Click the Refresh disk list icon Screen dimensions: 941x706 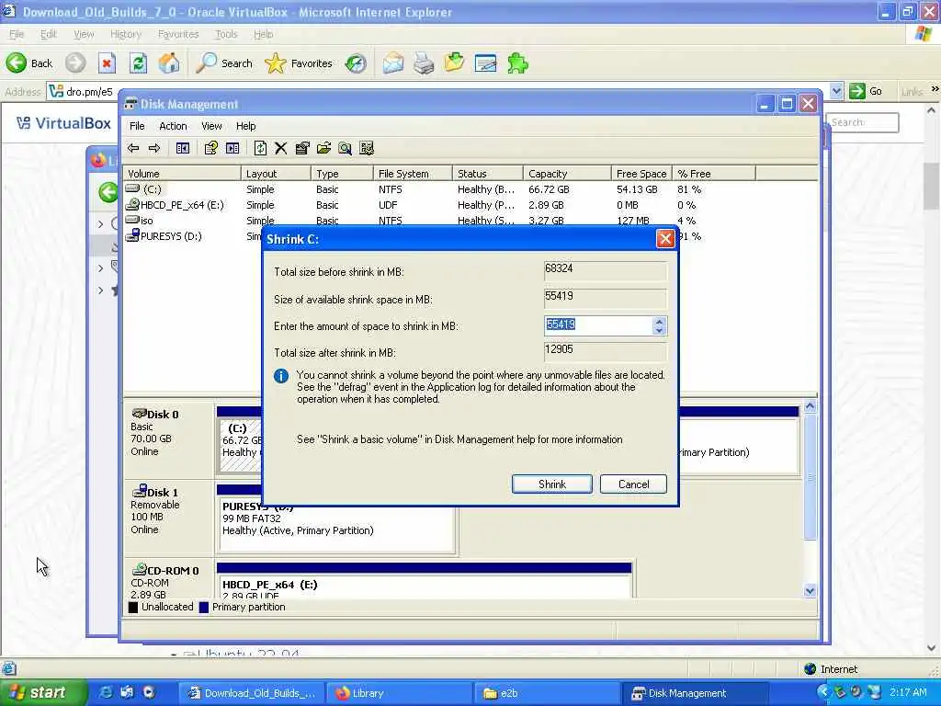pos(260,148)
